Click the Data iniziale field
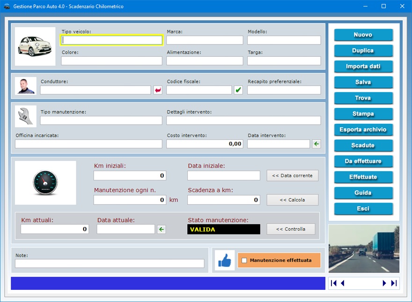 tap(224, 175)
